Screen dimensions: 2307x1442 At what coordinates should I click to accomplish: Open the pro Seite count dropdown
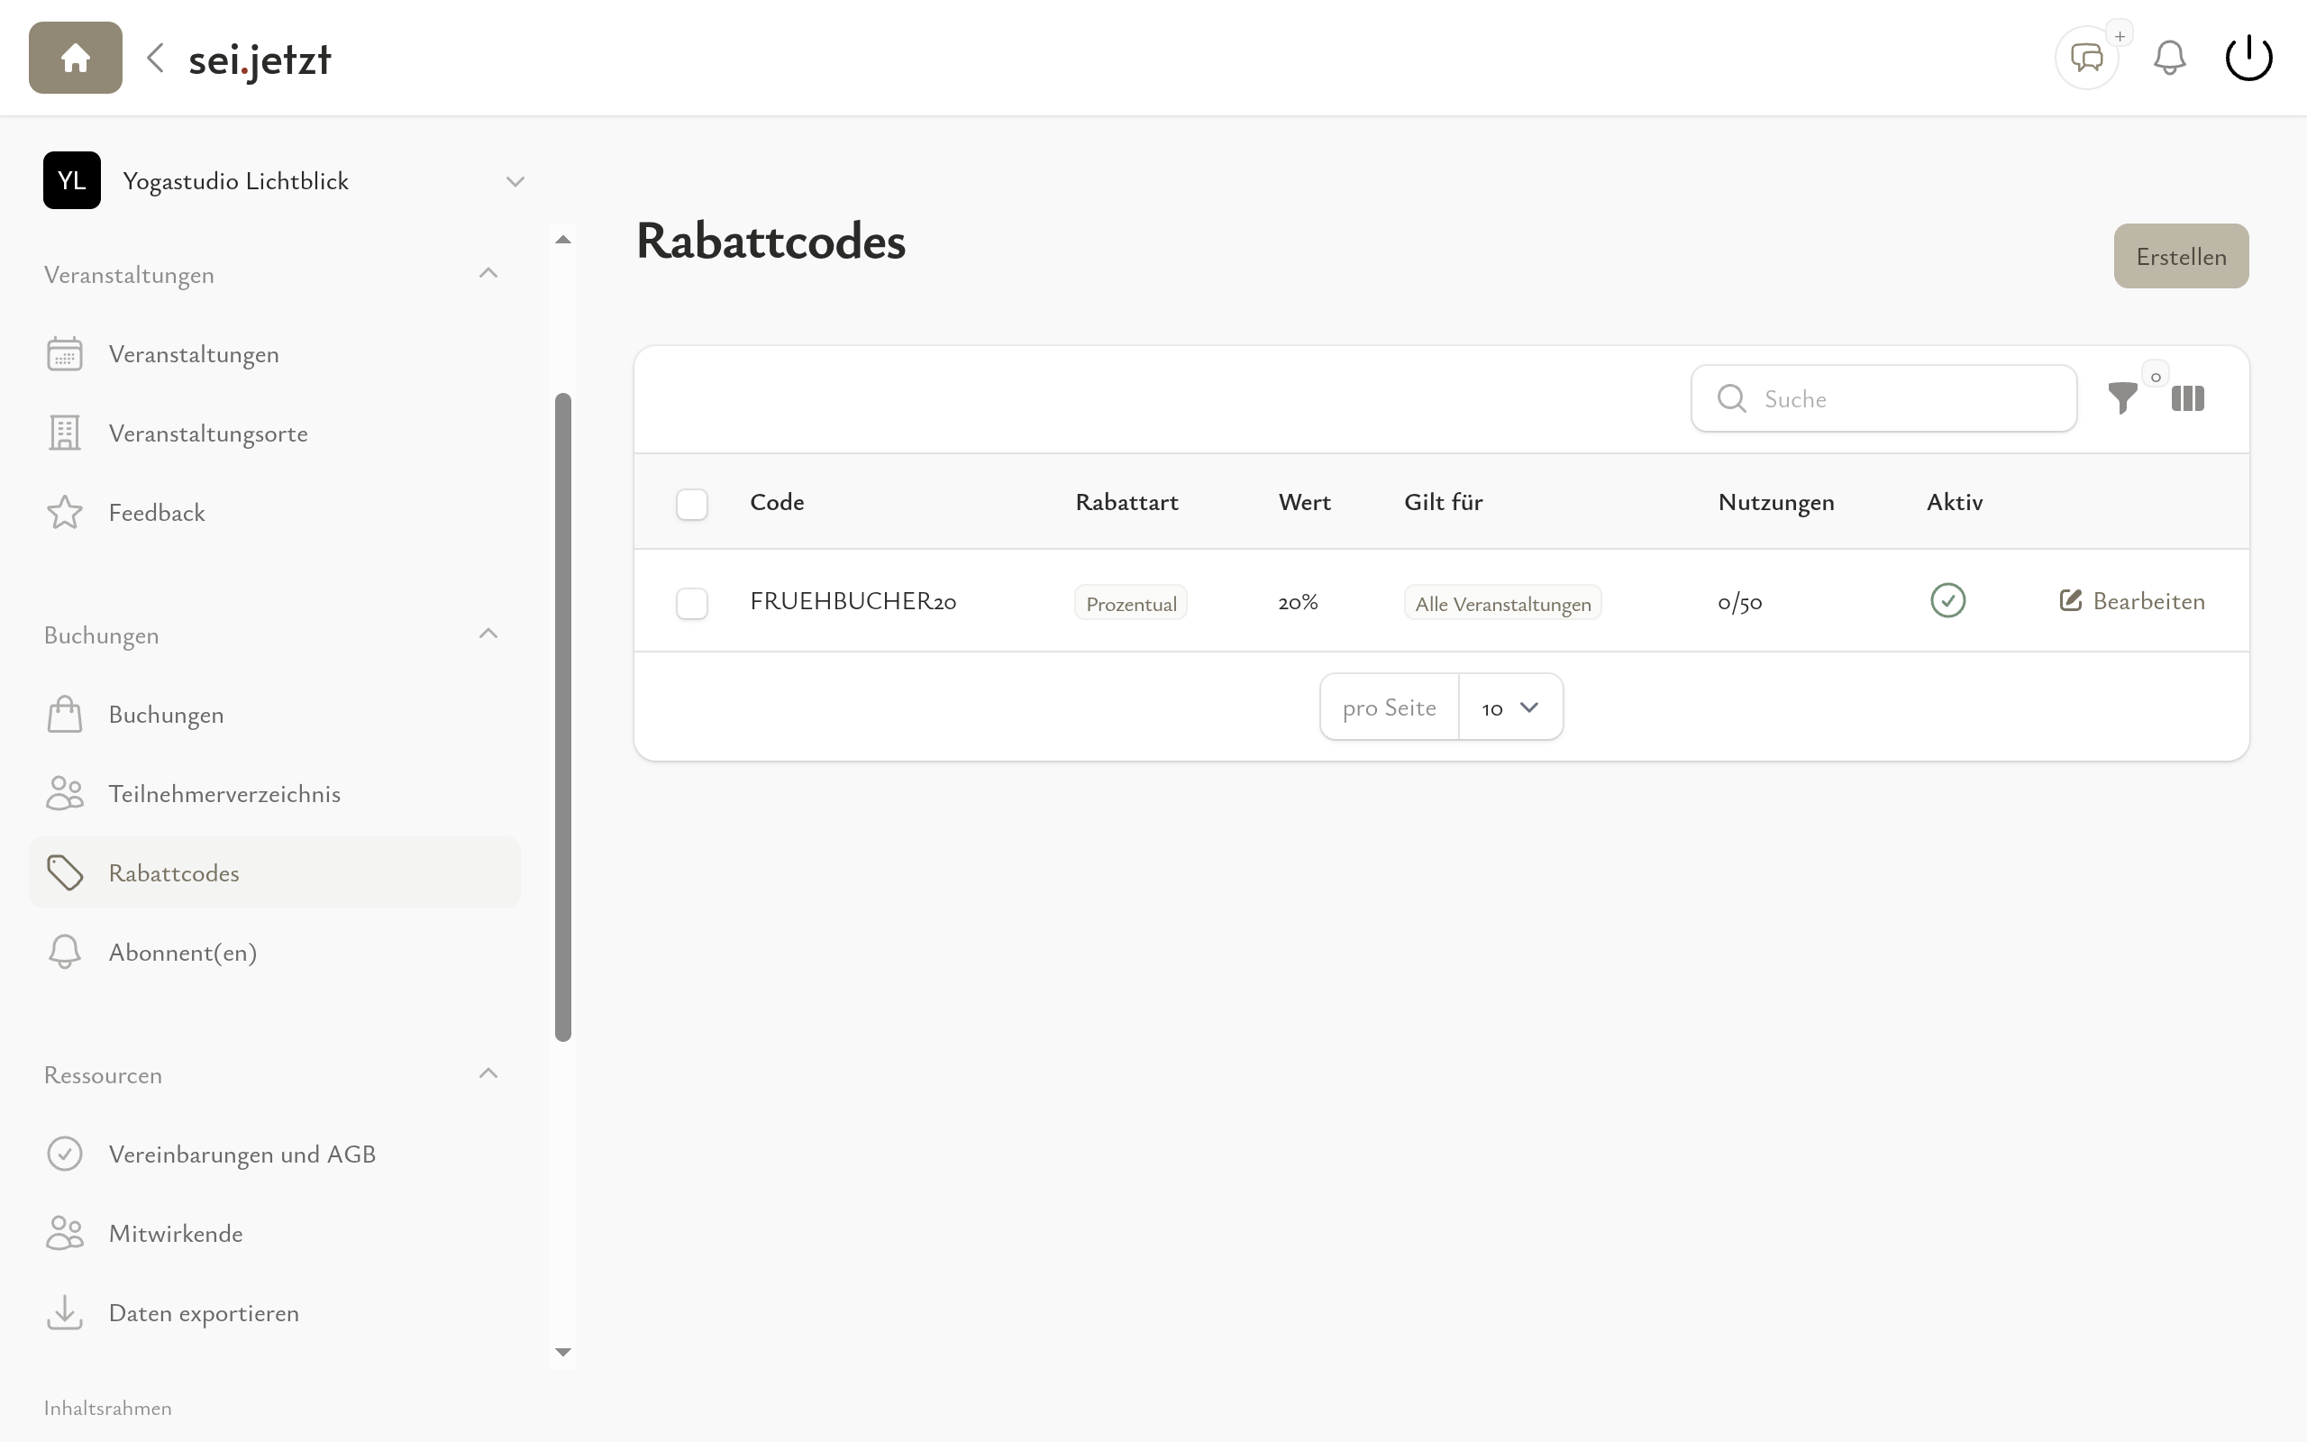pos(1510,707)
